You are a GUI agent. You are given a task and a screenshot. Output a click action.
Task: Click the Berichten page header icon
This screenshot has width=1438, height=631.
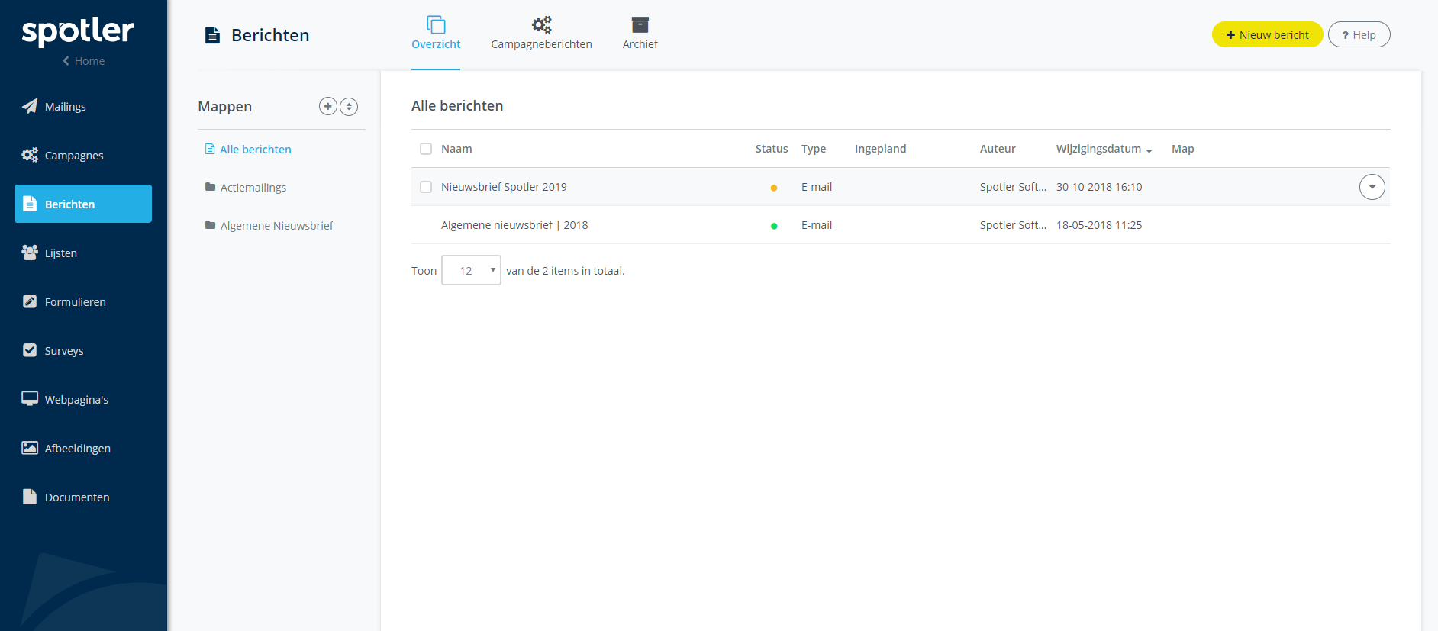pos(213,35)
